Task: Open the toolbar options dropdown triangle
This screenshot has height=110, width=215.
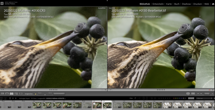Action: point(213,94)
